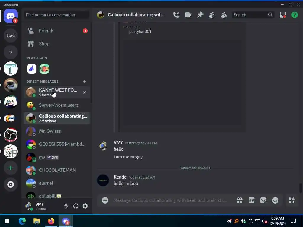Click the chat scrollbar thumb
Viewport: 303px width, 227px height.
tap(301, 188)
